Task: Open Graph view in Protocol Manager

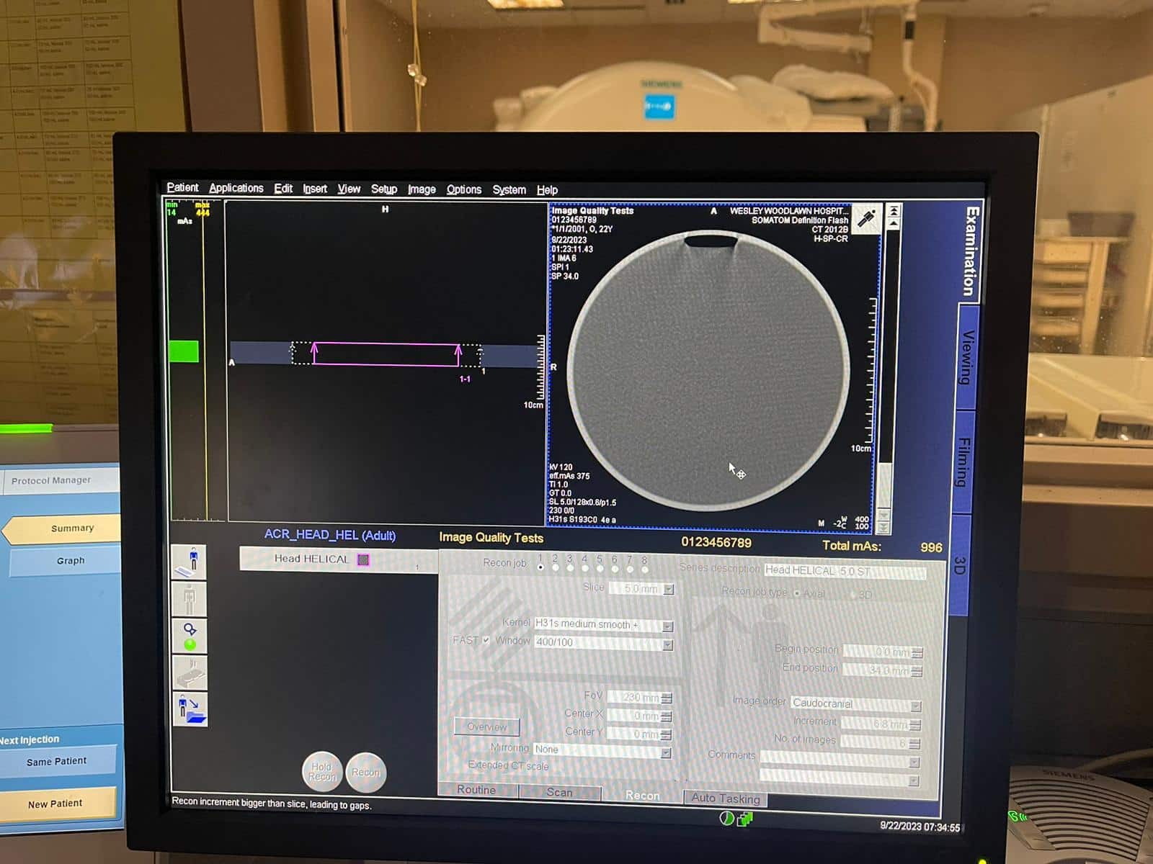Action: pos(65,561)
